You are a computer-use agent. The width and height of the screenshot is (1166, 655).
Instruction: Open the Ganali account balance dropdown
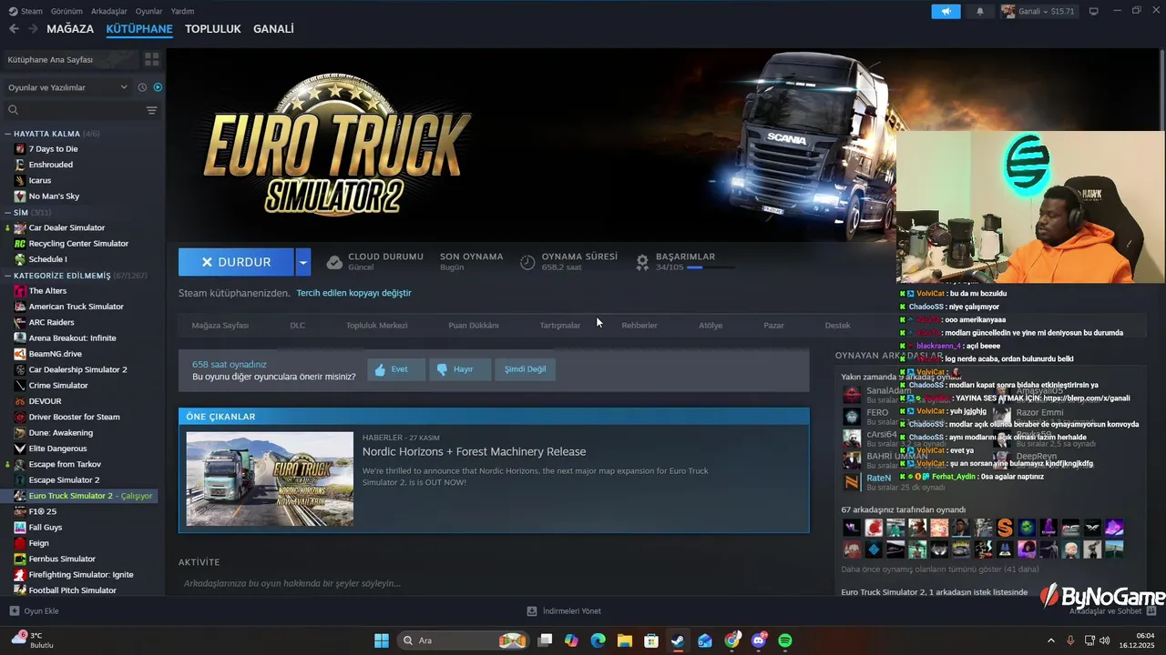(1038, 12)
